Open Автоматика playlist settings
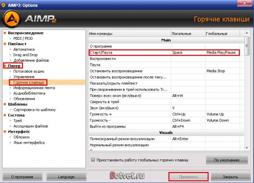 (x=24, y=49)
